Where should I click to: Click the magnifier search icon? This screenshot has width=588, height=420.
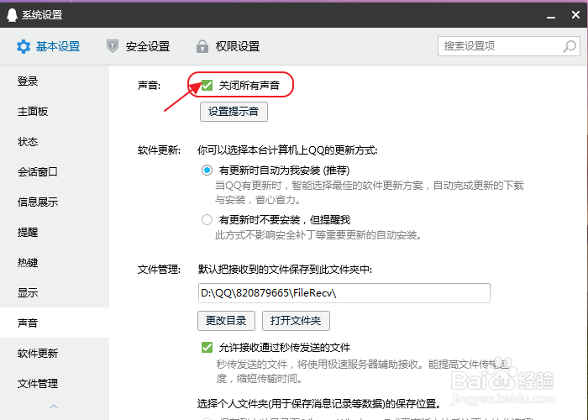570,46
